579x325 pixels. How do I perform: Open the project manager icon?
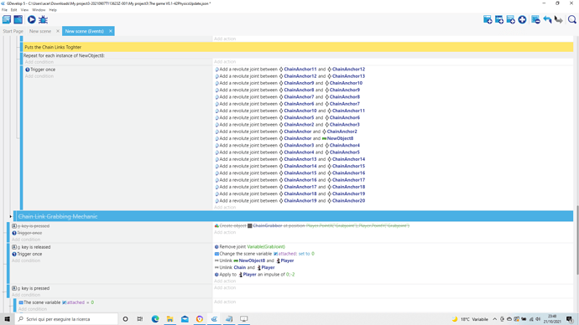(7, 19)
